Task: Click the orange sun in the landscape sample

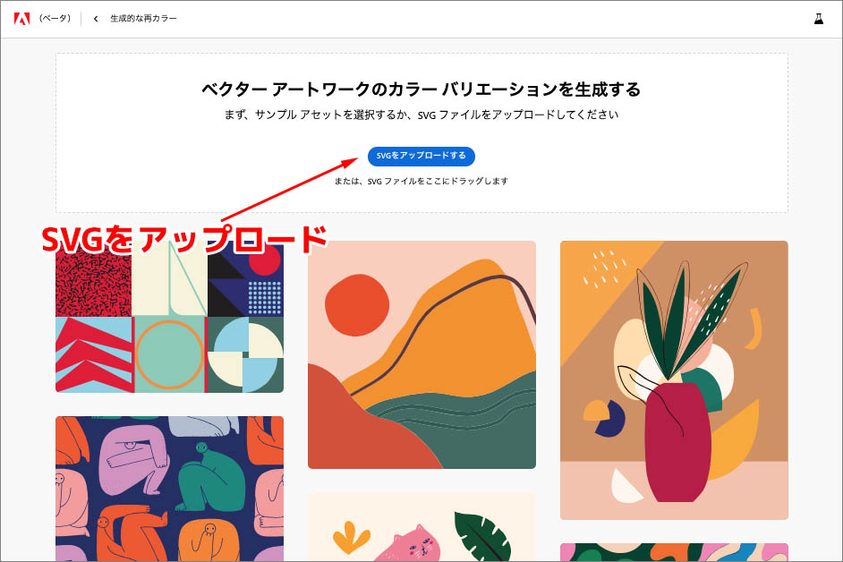Action: [358, 305]
